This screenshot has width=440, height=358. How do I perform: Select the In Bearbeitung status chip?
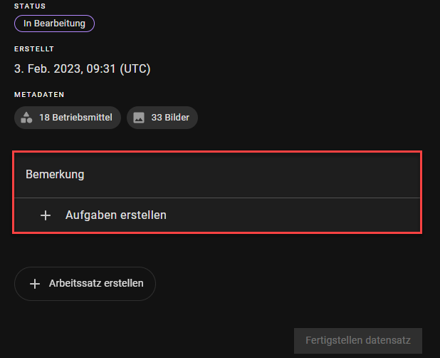(x=54, y=24)
